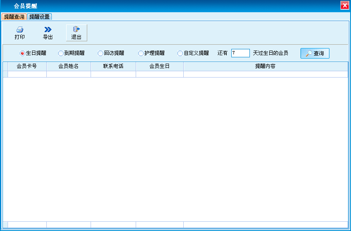Switch to the 提醒设置 tab
Viewport: 351px width, 231px height.
[39, 17]
